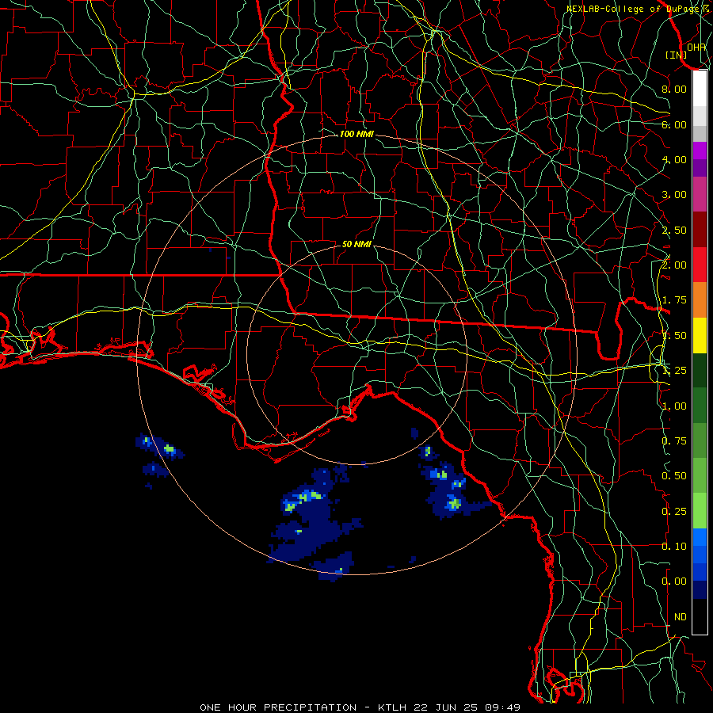
Task: Click the One Hour Precipitation KTLH caption
Action: [x=360, y=707]
